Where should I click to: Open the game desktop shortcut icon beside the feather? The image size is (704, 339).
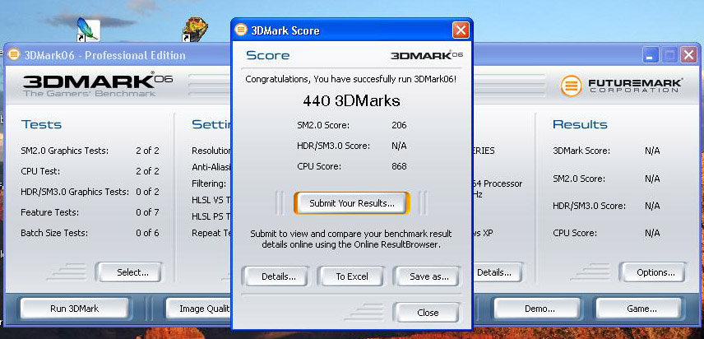tap(195, 30)
